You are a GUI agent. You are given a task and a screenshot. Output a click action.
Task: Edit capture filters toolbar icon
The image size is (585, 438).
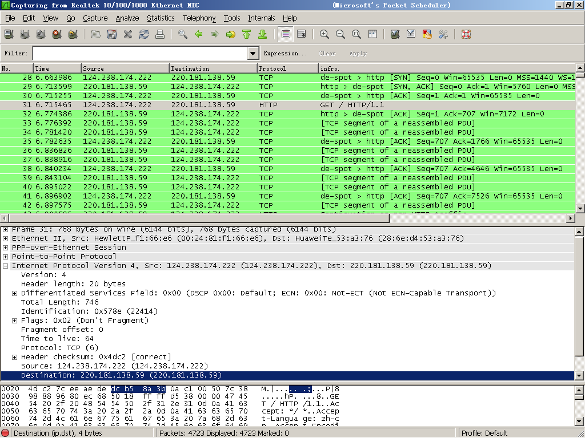click(395, 34)
